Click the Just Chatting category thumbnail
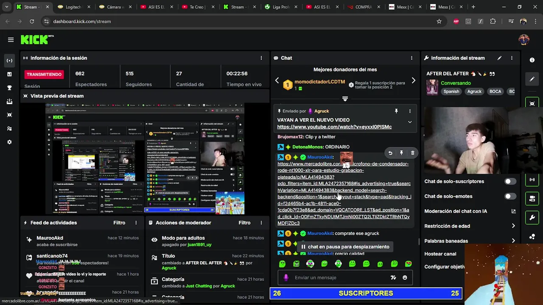 pos(432,87)
